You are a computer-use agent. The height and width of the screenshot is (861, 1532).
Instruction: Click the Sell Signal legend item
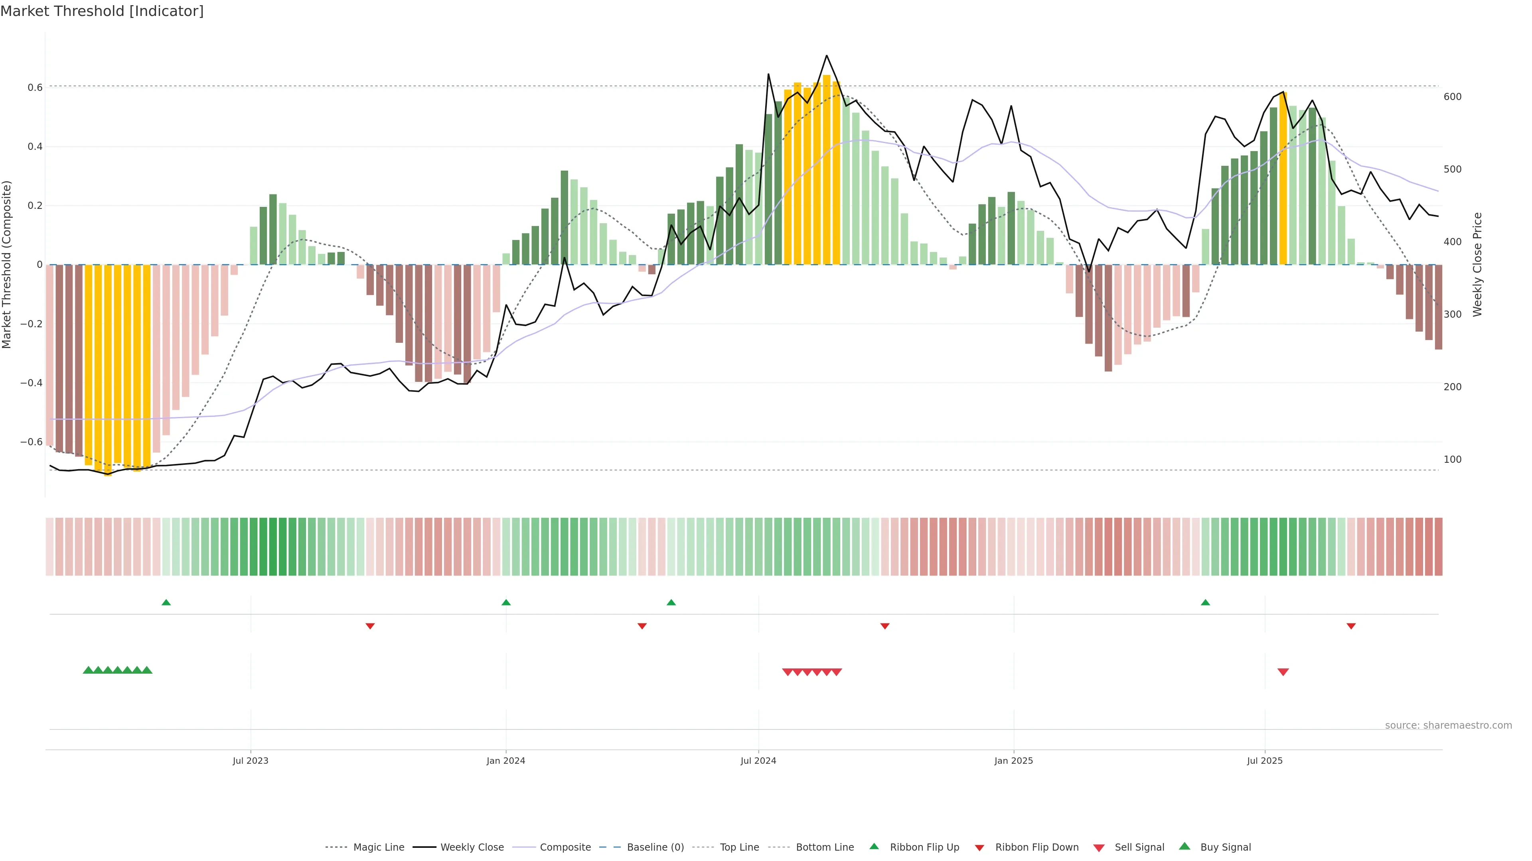point(1139,847)
